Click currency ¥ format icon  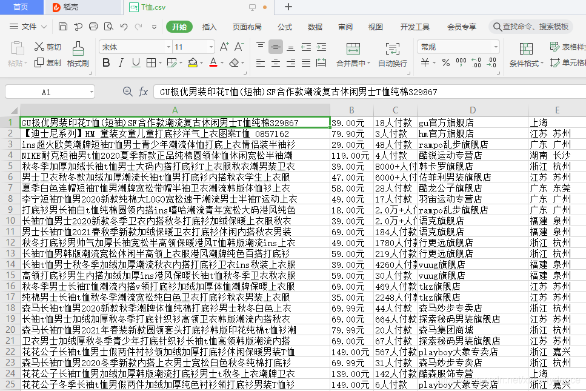click(425, 62)
